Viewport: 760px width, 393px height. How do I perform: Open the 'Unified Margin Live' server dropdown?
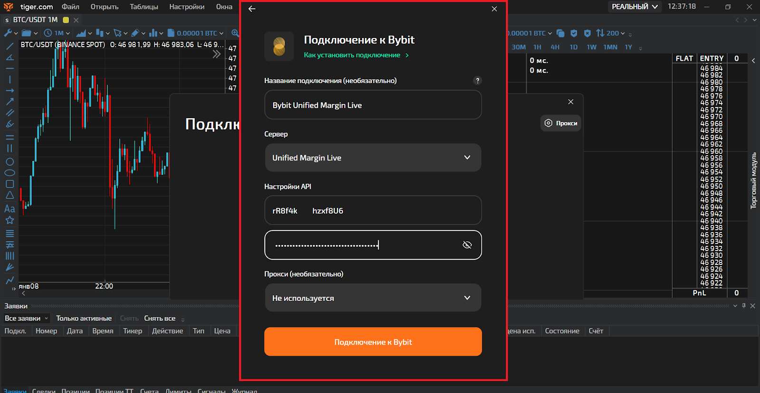click(373, 158)
